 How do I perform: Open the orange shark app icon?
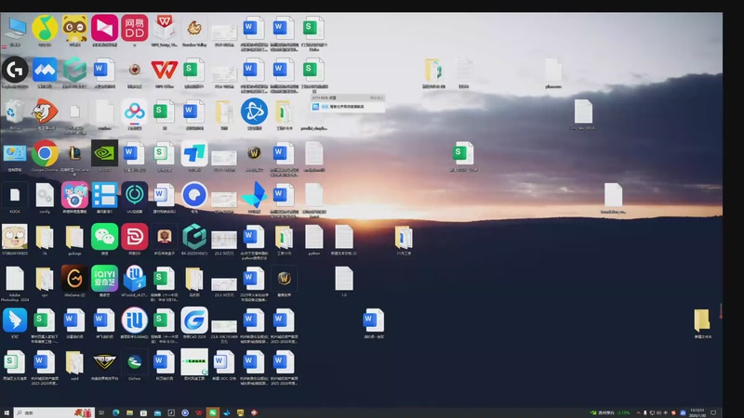click(45, 113)
